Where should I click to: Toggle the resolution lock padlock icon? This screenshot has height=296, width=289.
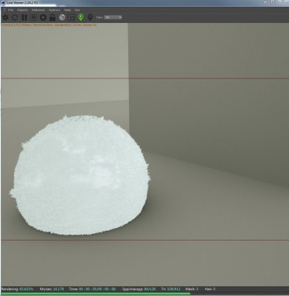point(53,18)
